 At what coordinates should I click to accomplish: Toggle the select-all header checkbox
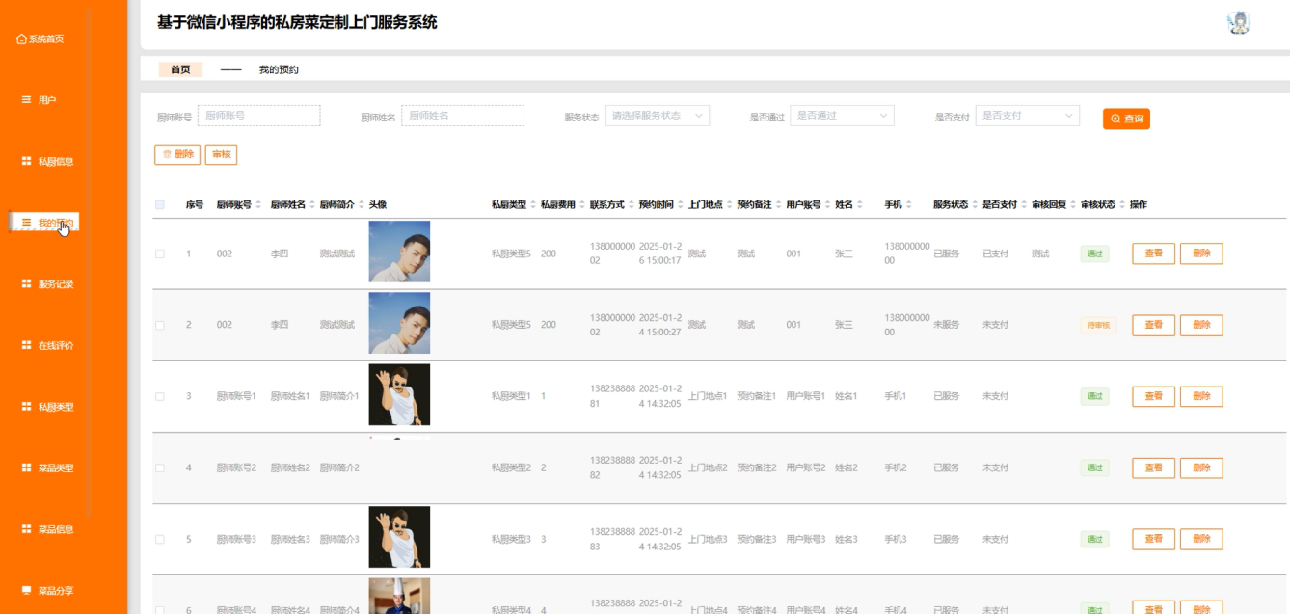click(160, 204)
